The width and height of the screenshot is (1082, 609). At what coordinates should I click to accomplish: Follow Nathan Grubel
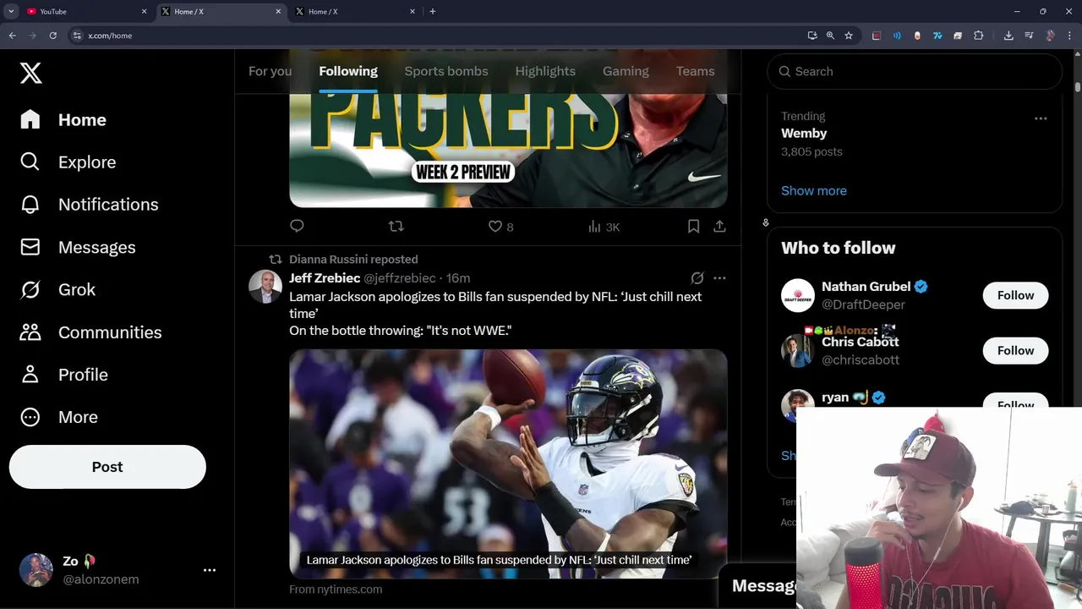(1015, 295)
